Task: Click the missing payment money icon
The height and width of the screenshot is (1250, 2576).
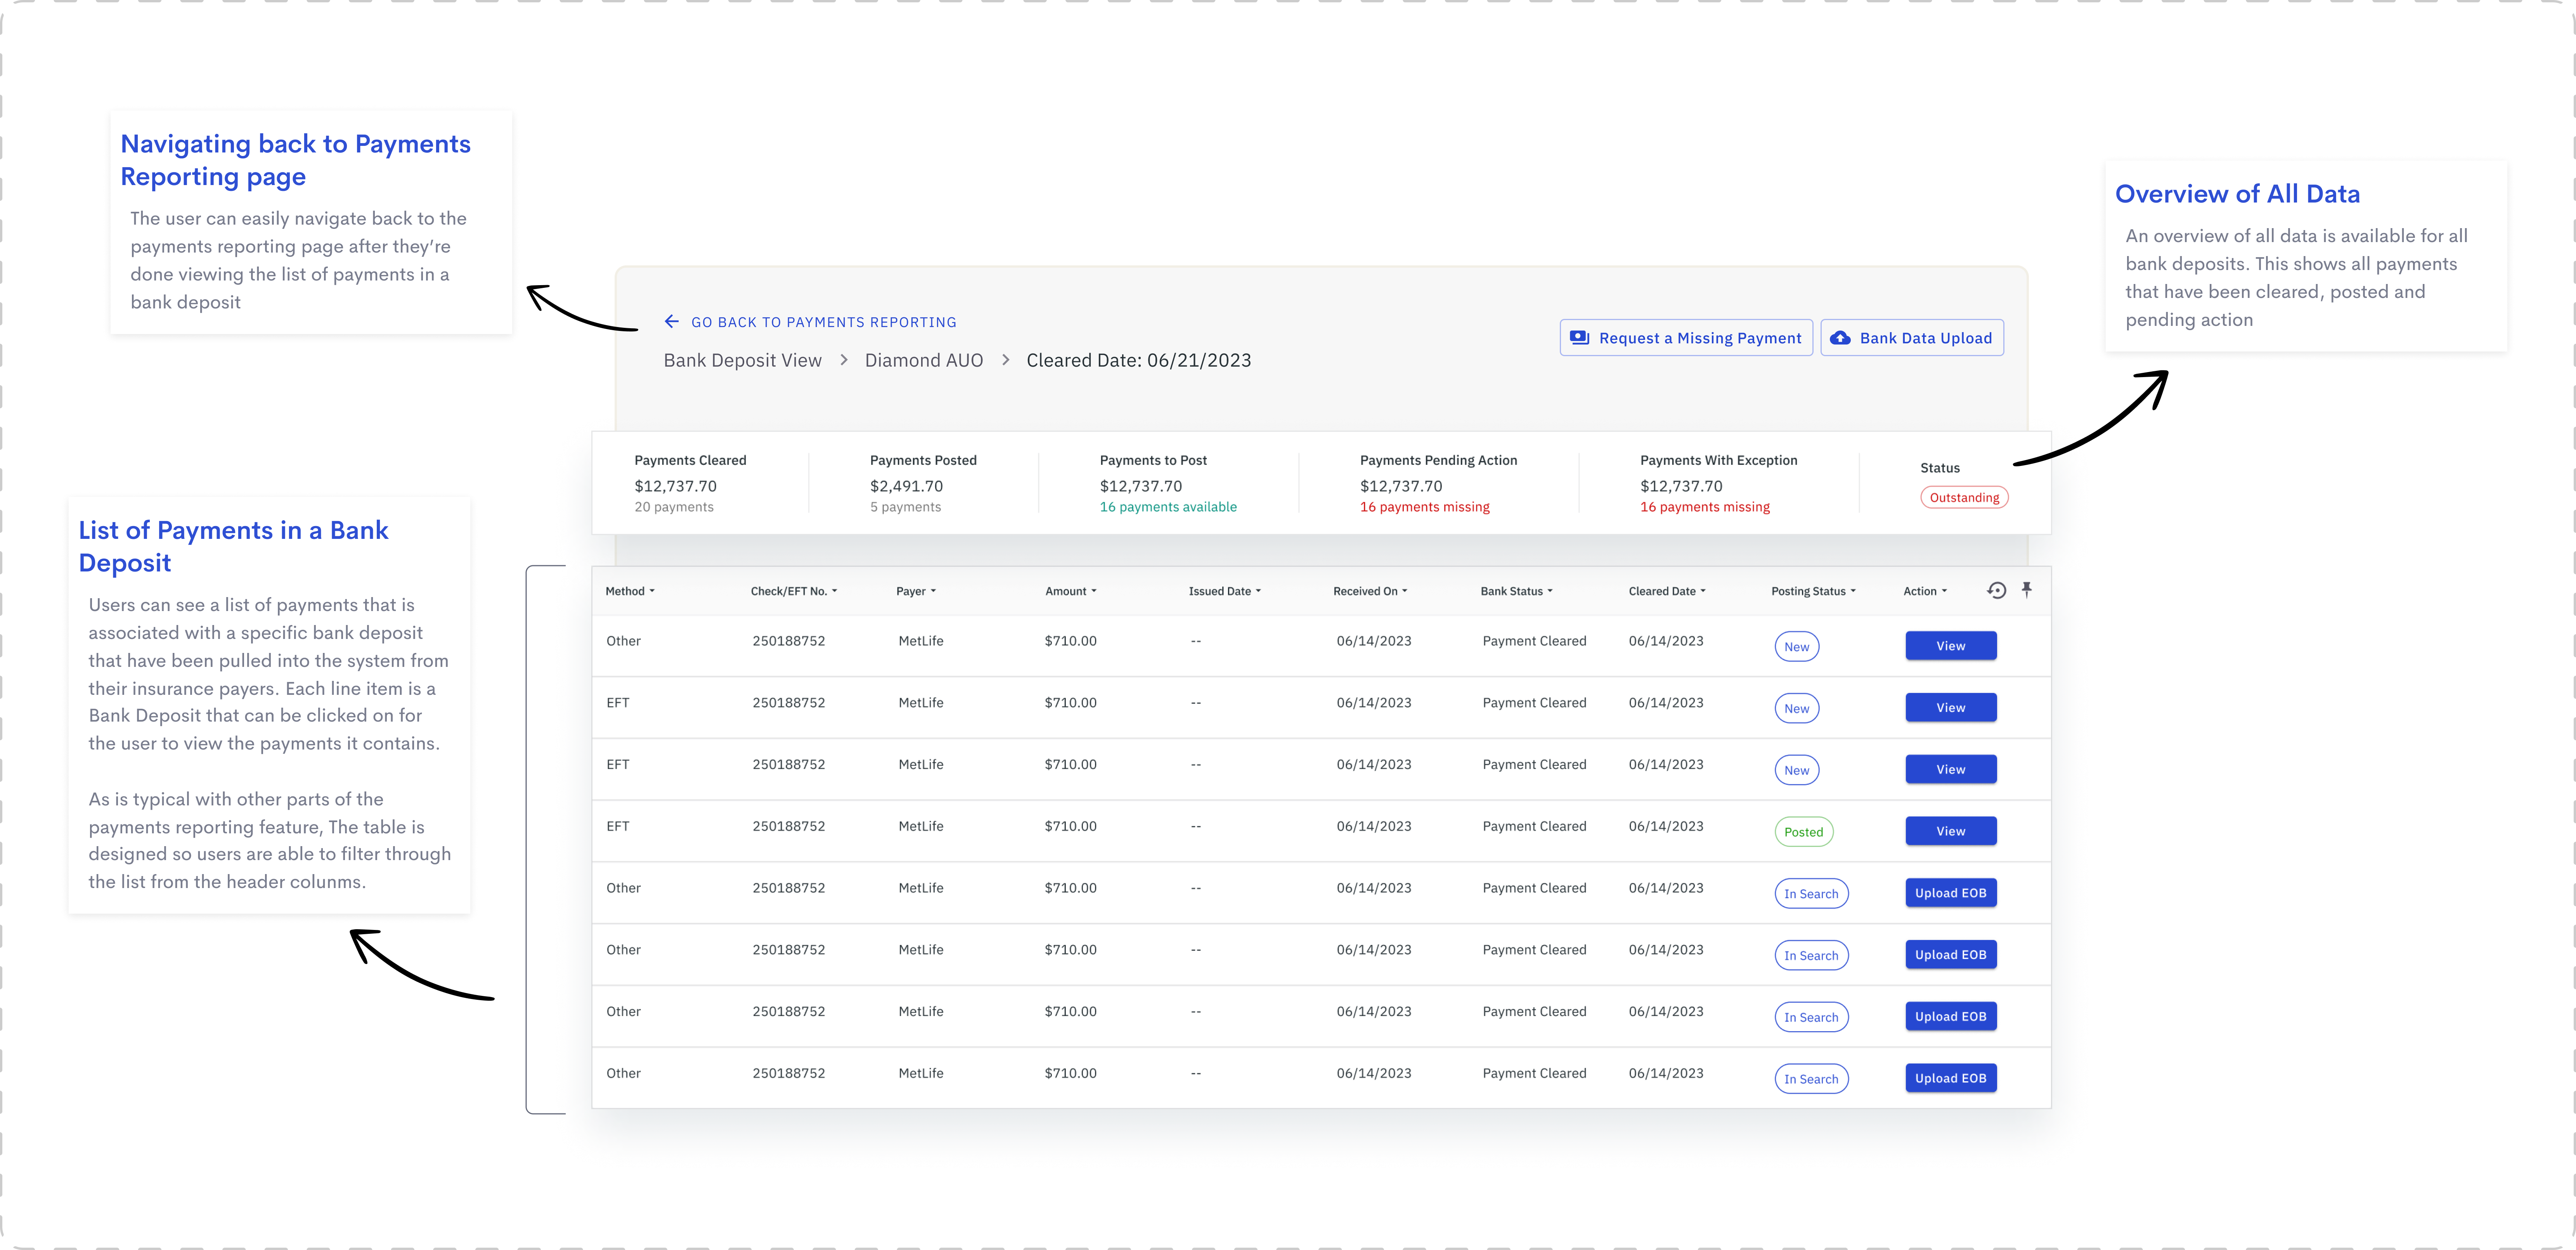Action: (1579, 338)
